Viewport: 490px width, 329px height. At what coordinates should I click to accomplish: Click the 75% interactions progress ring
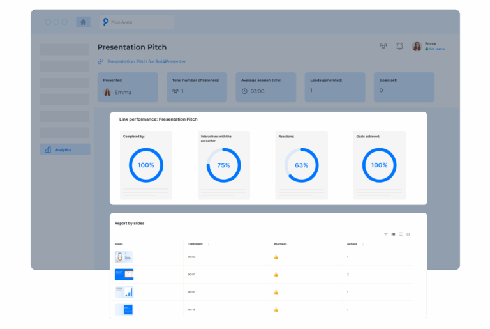tap(223, 165)
